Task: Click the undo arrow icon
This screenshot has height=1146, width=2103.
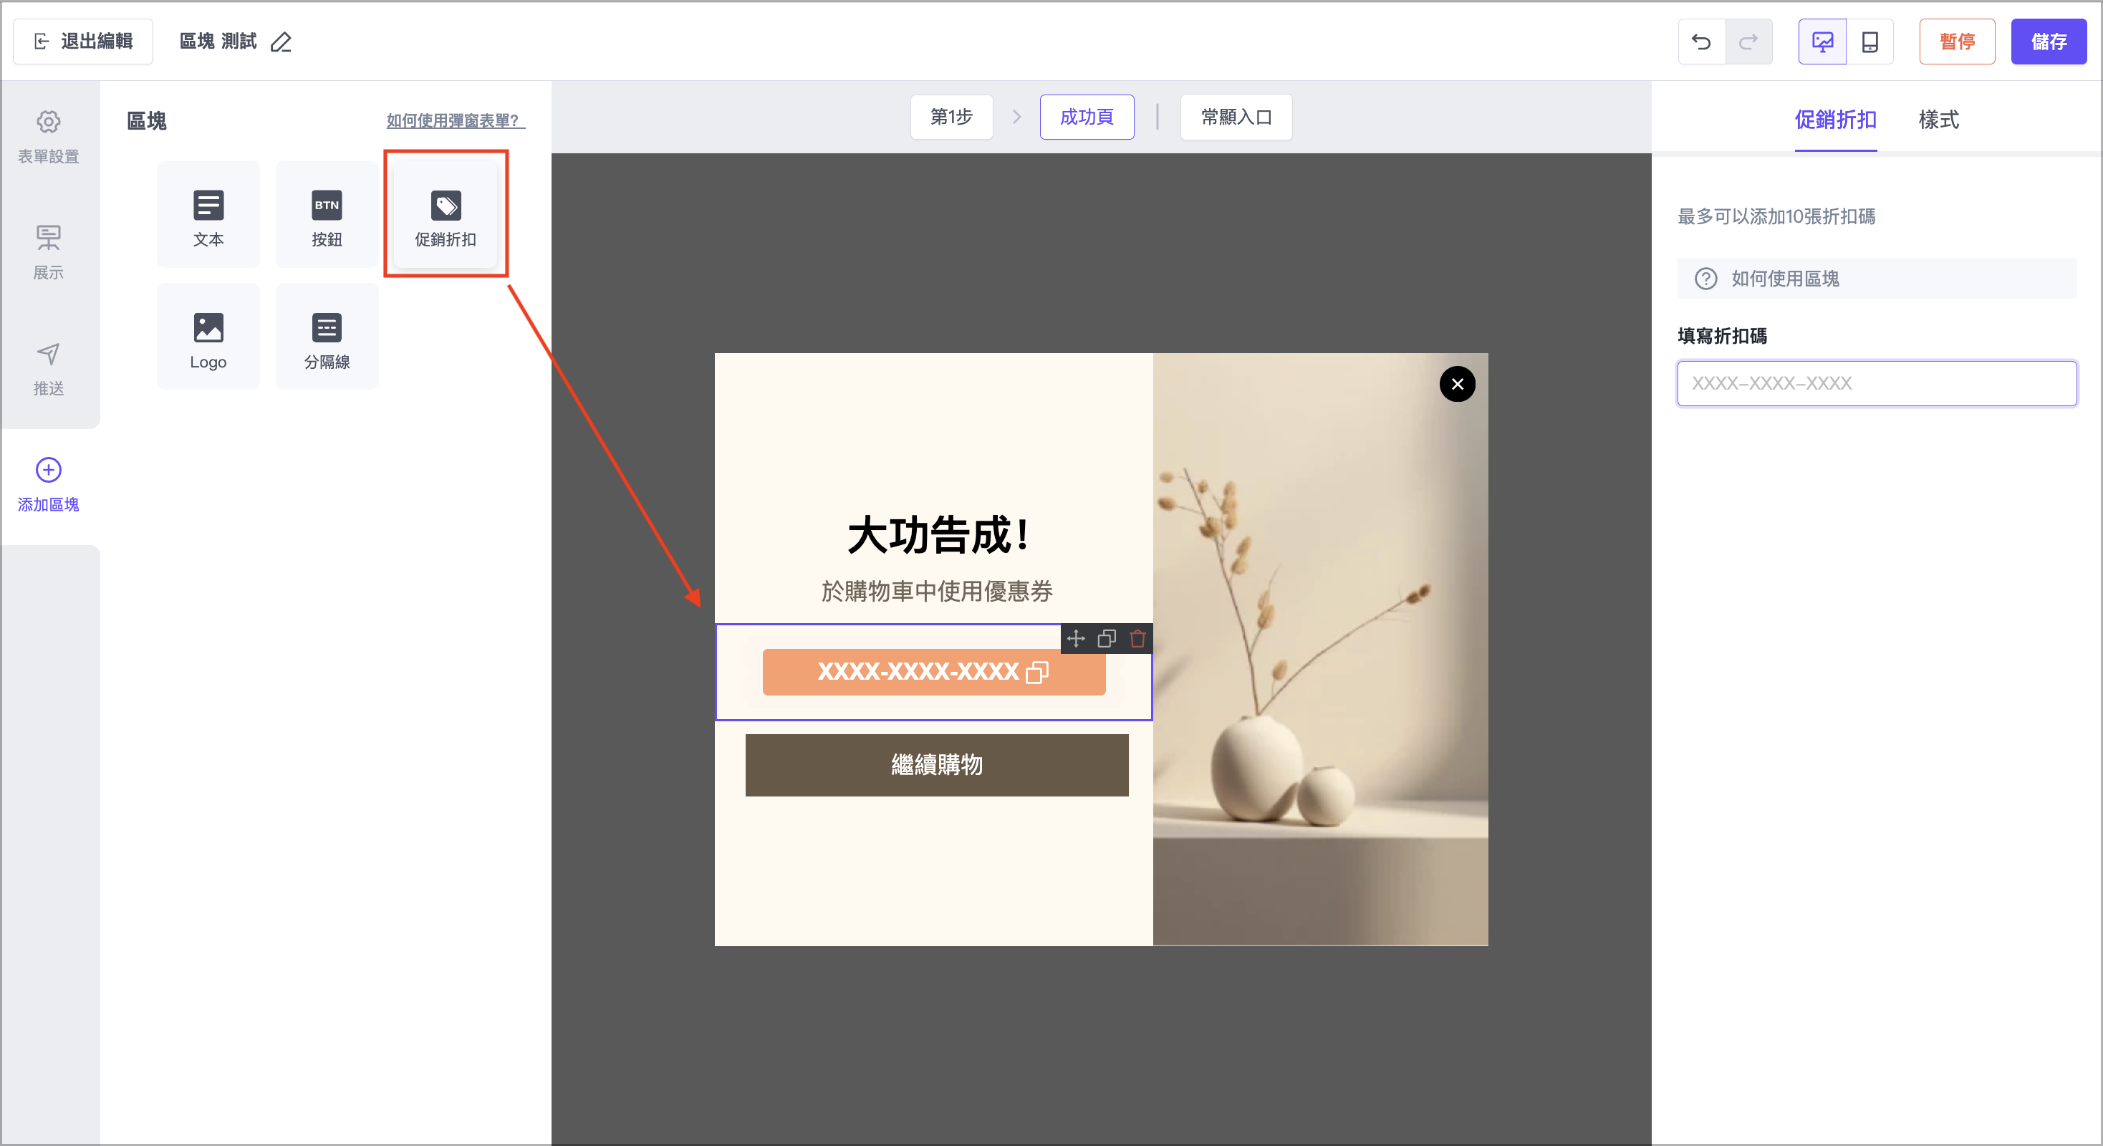Action: 1701,42
